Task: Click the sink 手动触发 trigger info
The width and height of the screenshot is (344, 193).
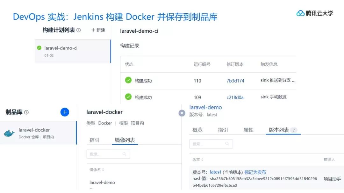Action: tap(274, 97)
